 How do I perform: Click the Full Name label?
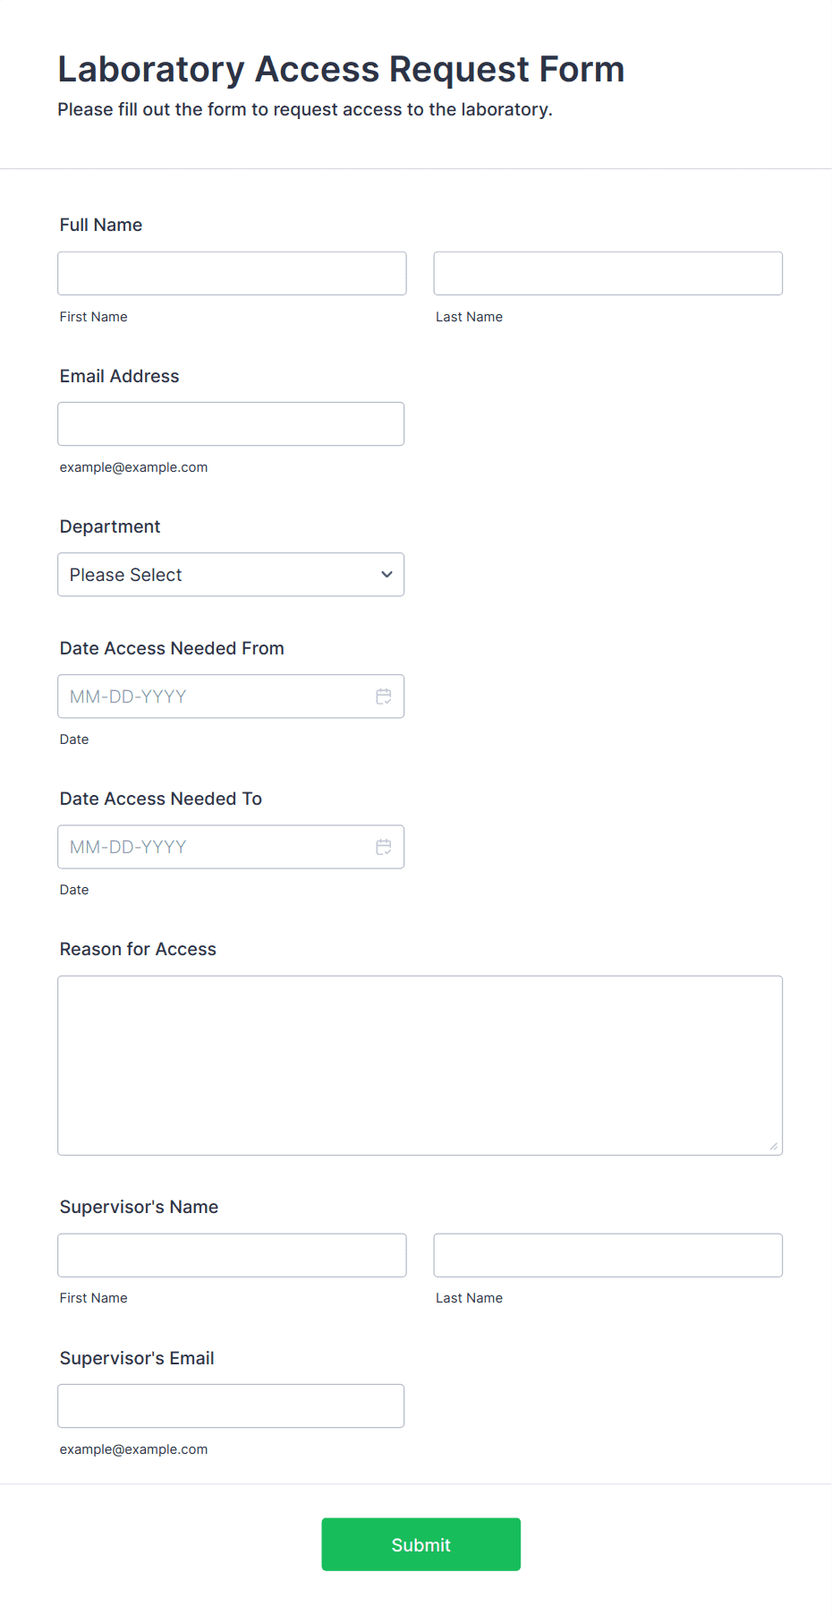coord(101,225)
